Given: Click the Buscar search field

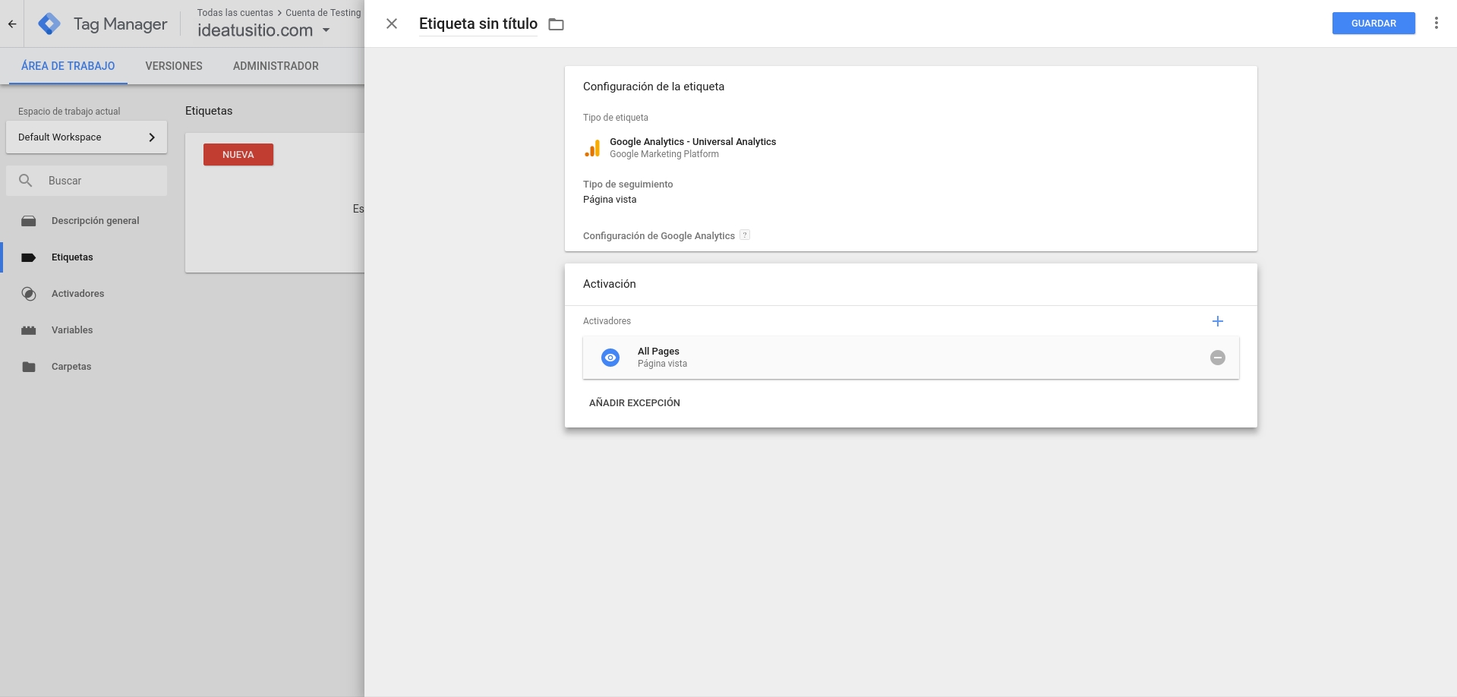Looking at the screenshot, I should (x=99, y=181).
